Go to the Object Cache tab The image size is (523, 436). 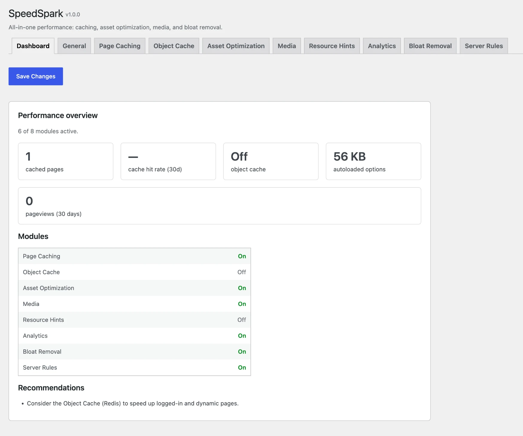174,46
